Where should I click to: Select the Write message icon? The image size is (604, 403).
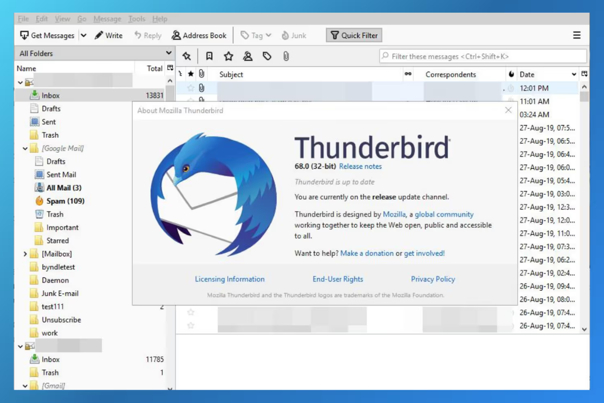pyautogui.click(x=109, y=35)
